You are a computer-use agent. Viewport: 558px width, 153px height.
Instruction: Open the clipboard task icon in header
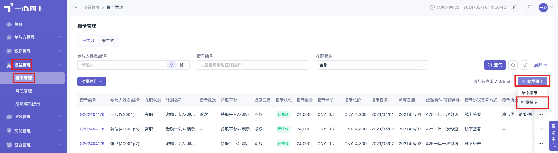[x=515, y=7]
